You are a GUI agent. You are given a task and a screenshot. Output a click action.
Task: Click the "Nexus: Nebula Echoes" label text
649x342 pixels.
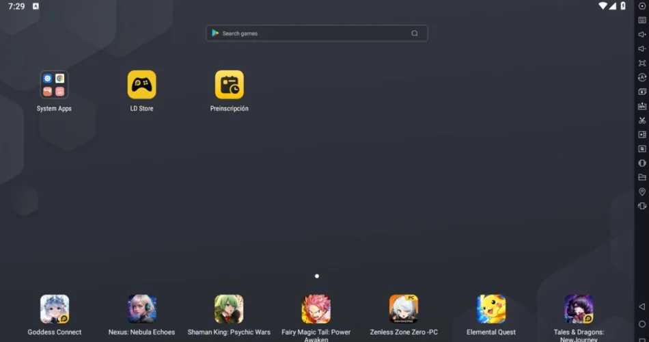pyautogui.click(x=141, y=332)
